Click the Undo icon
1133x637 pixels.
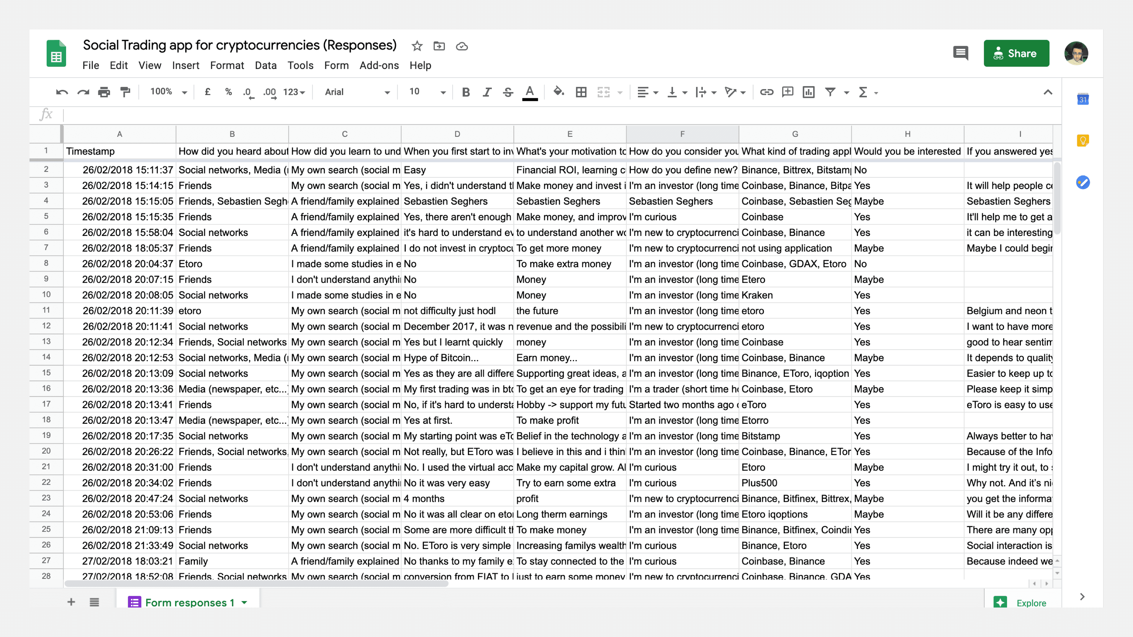click(x=62, y=92)
